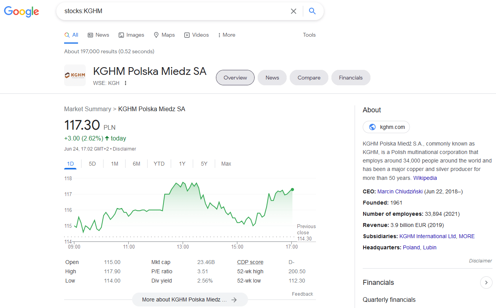
Task: Click the High value 117.90
Action: point(112,271)
